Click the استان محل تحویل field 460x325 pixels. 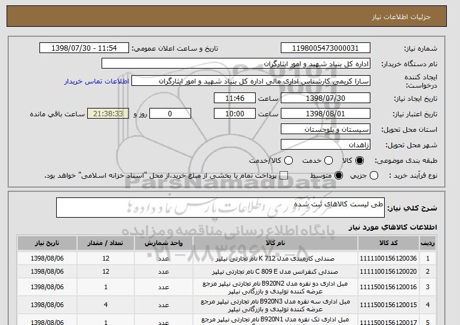pyautogui.click(x=326, y=129)
